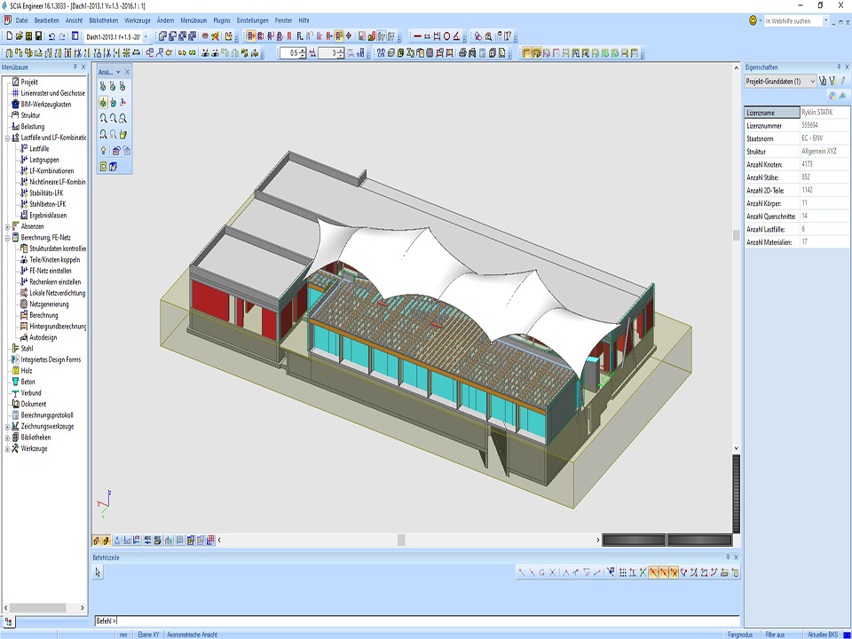Click the Undo arrow in toolbar
Screen dimensions: 852x639
pos(51,36)
